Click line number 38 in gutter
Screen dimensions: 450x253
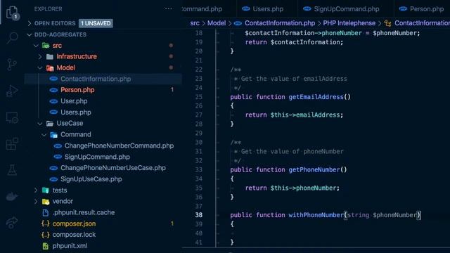pos(198,215)
